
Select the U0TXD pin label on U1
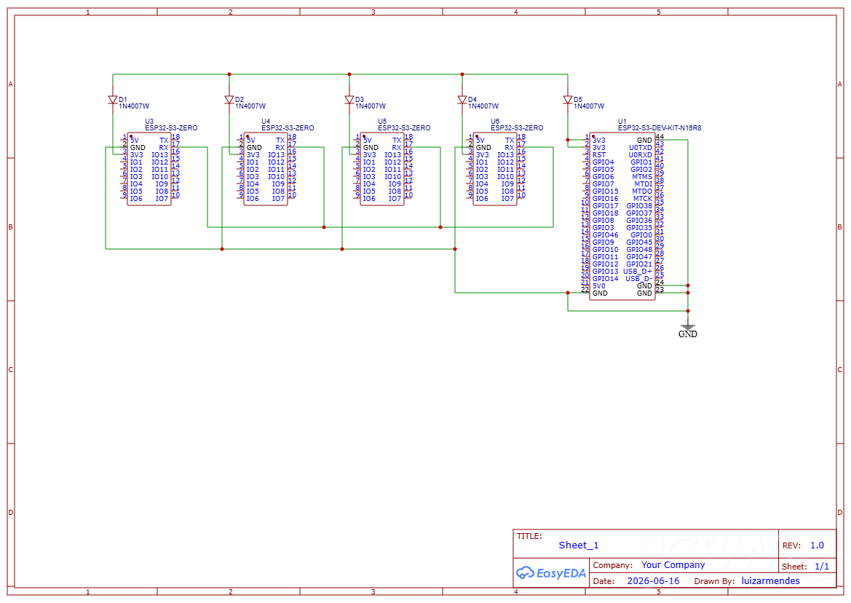[x=641, y=148]
